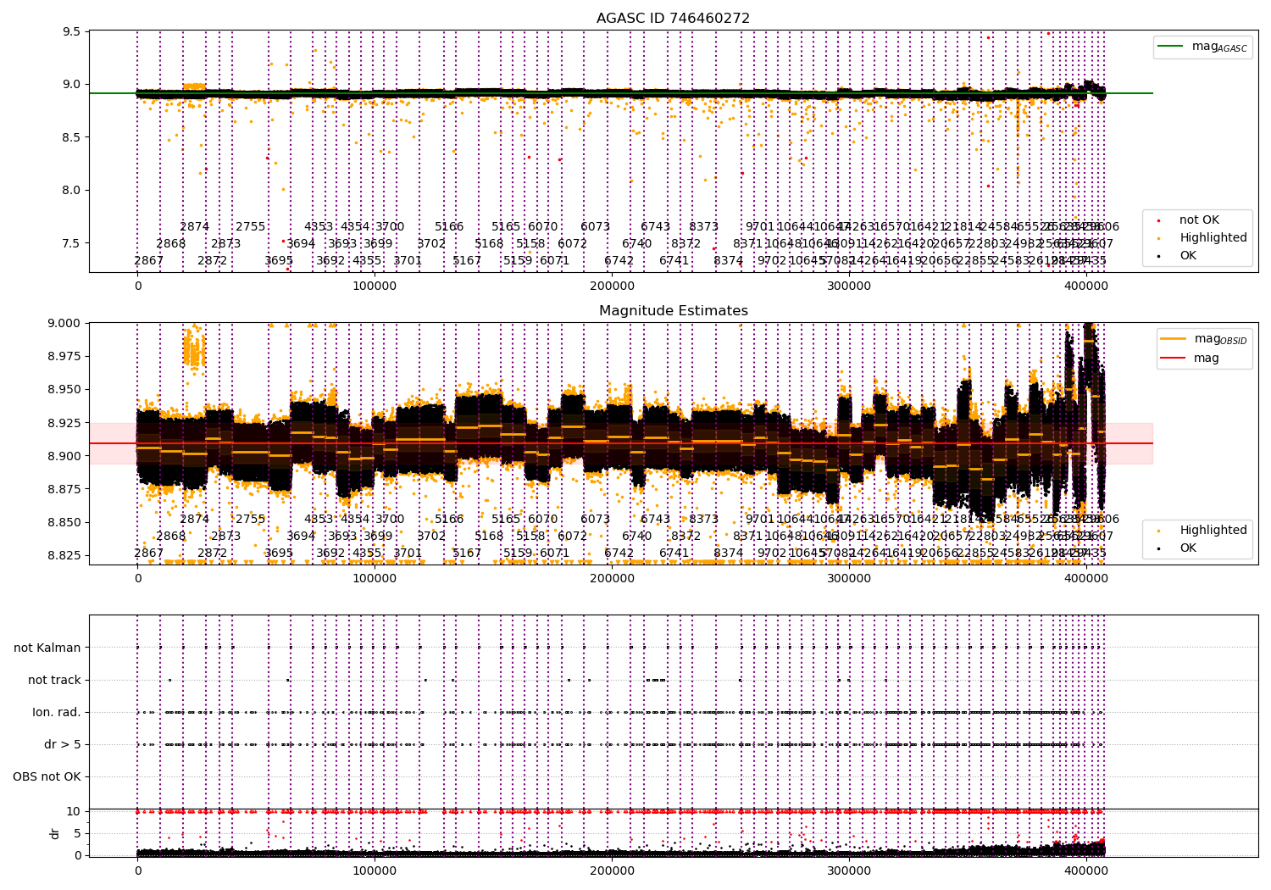Click OBSID label '8373' in the top plot
The image size is (1271, 890).
(704, 226)
